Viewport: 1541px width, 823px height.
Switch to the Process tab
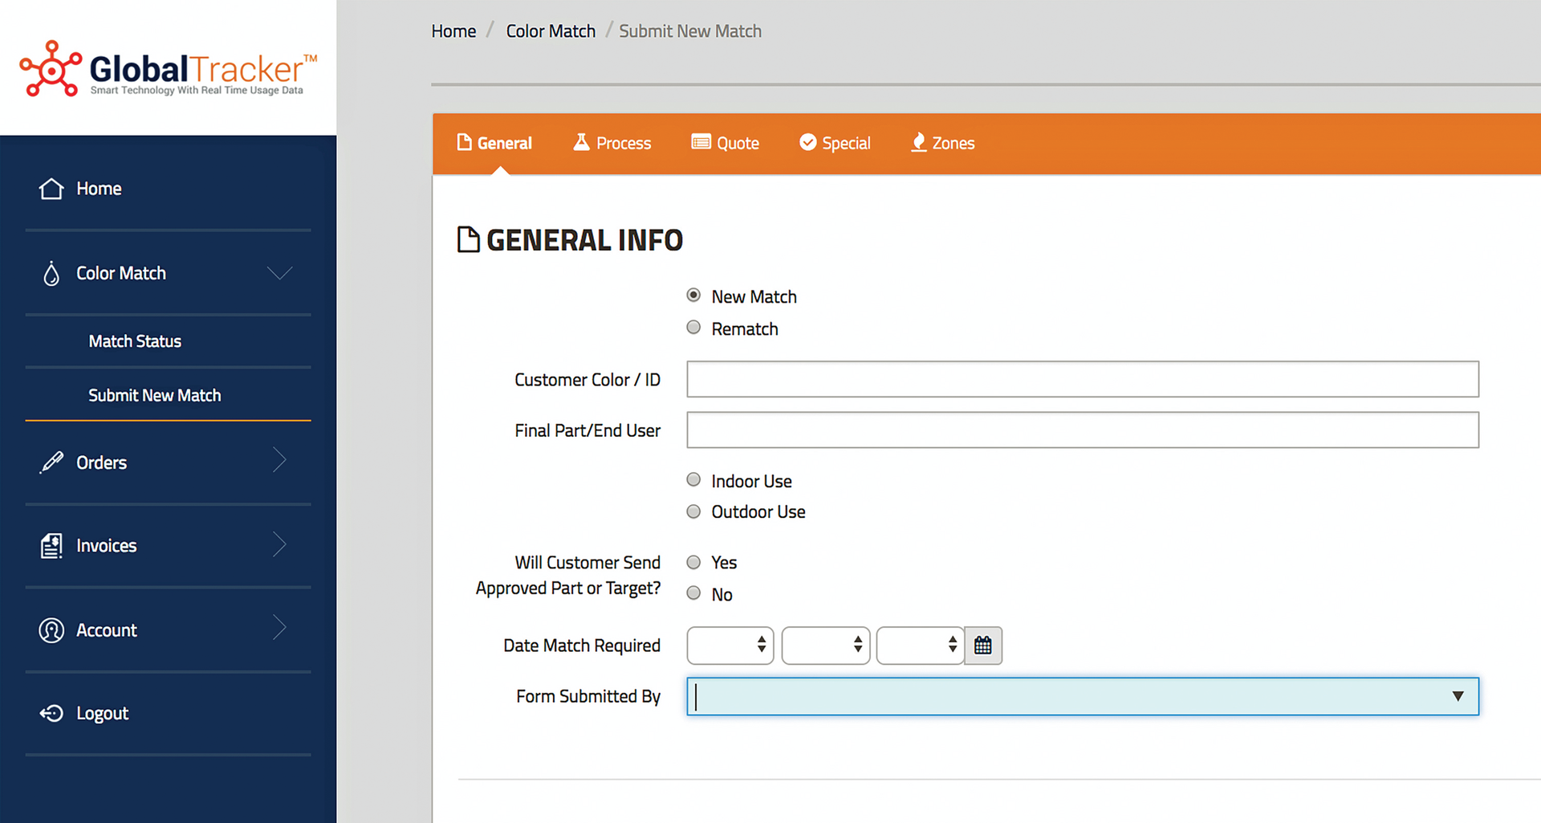(x=612, y=143)
